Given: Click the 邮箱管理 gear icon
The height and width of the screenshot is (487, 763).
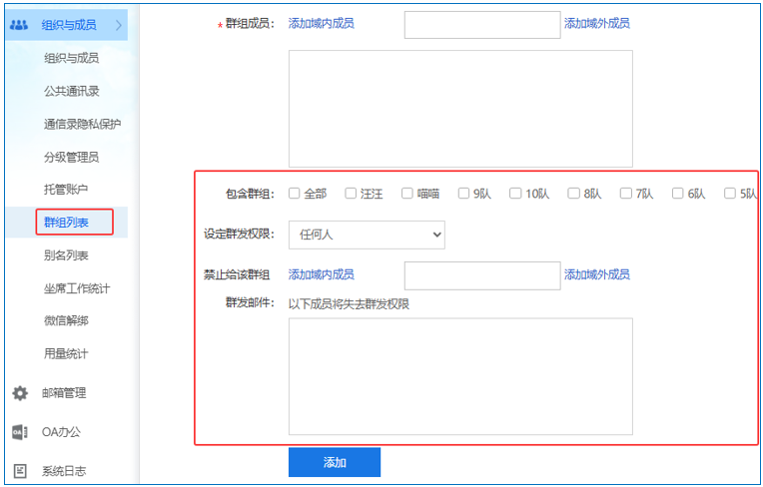Looking at the screenshot, I should [19, 393].
